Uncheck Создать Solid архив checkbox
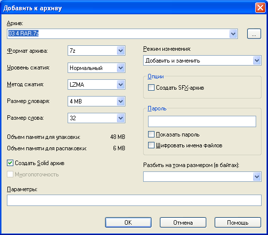The height and width of the screenshot is (235, 268). (10, 163)
